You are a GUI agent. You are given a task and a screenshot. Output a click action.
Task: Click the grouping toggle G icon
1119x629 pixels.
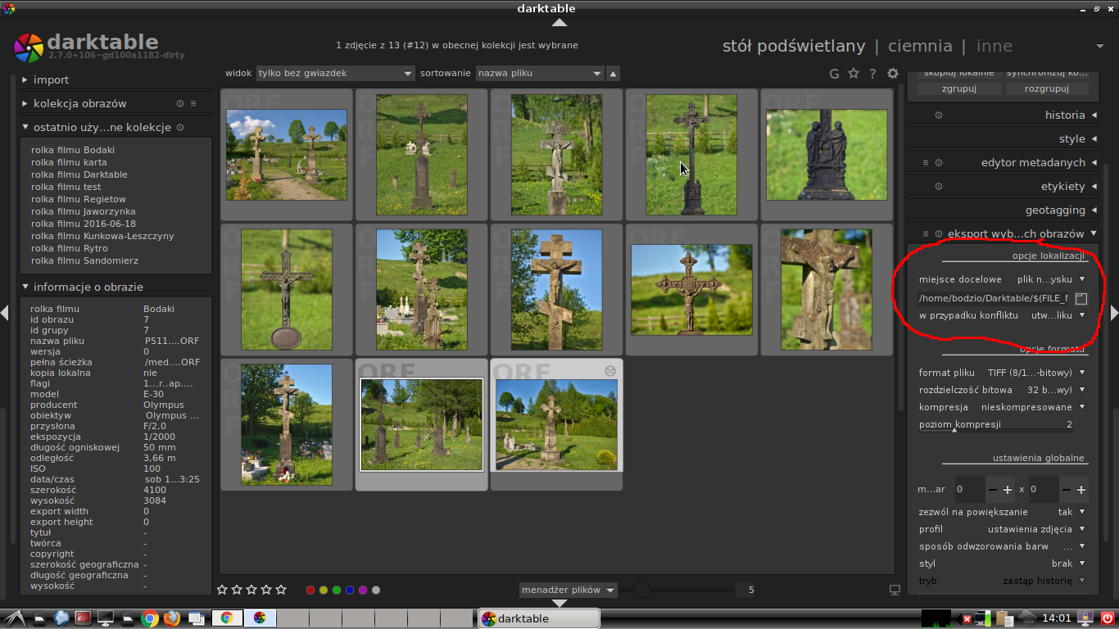834,74
